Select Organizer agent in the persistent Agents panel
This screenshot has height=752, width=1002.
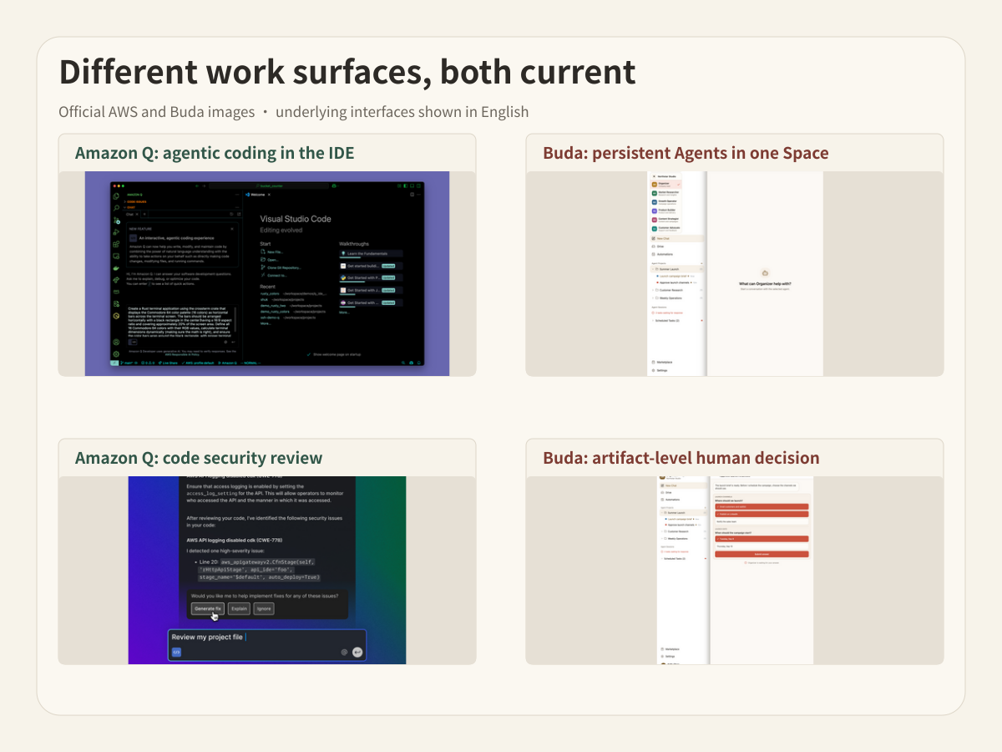coord(665,185)
